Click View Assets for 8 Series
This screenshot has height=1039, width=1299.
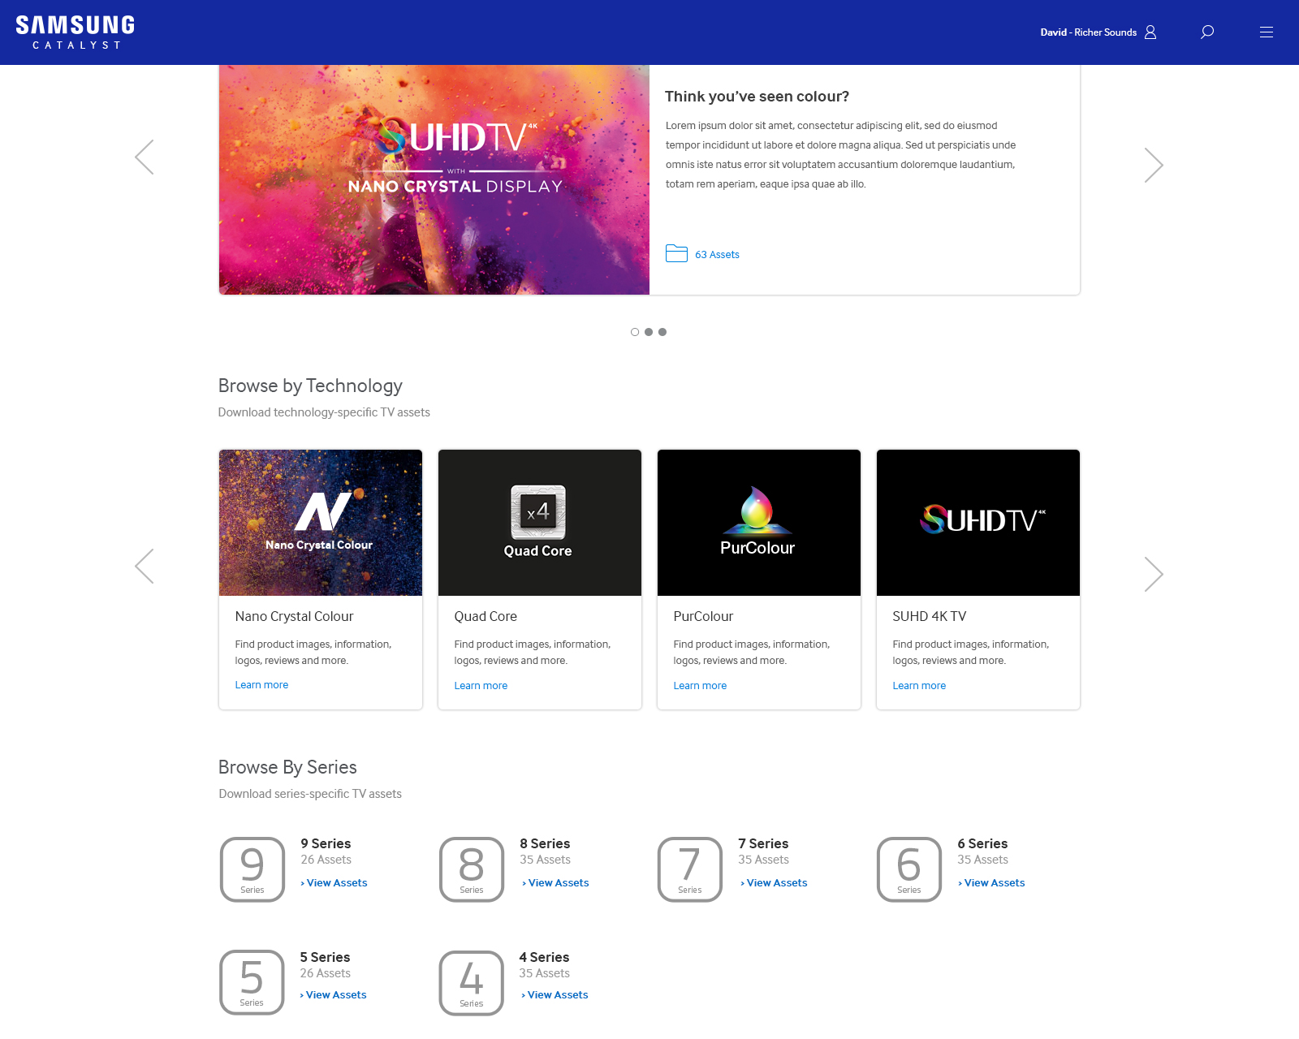coord(558,883)
